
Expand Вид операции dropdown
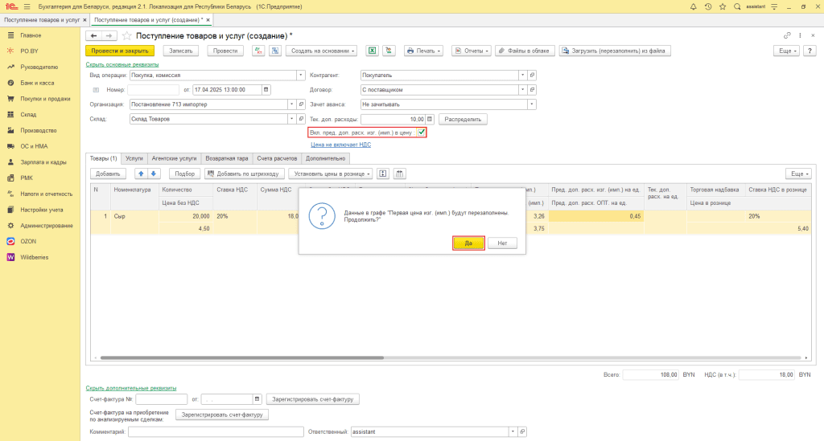pos(301,75)
